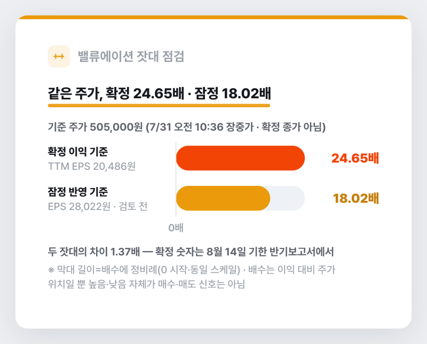Click the red 24.65배 value label
This screenshot has width=427, height=344.
pos(355,158)
